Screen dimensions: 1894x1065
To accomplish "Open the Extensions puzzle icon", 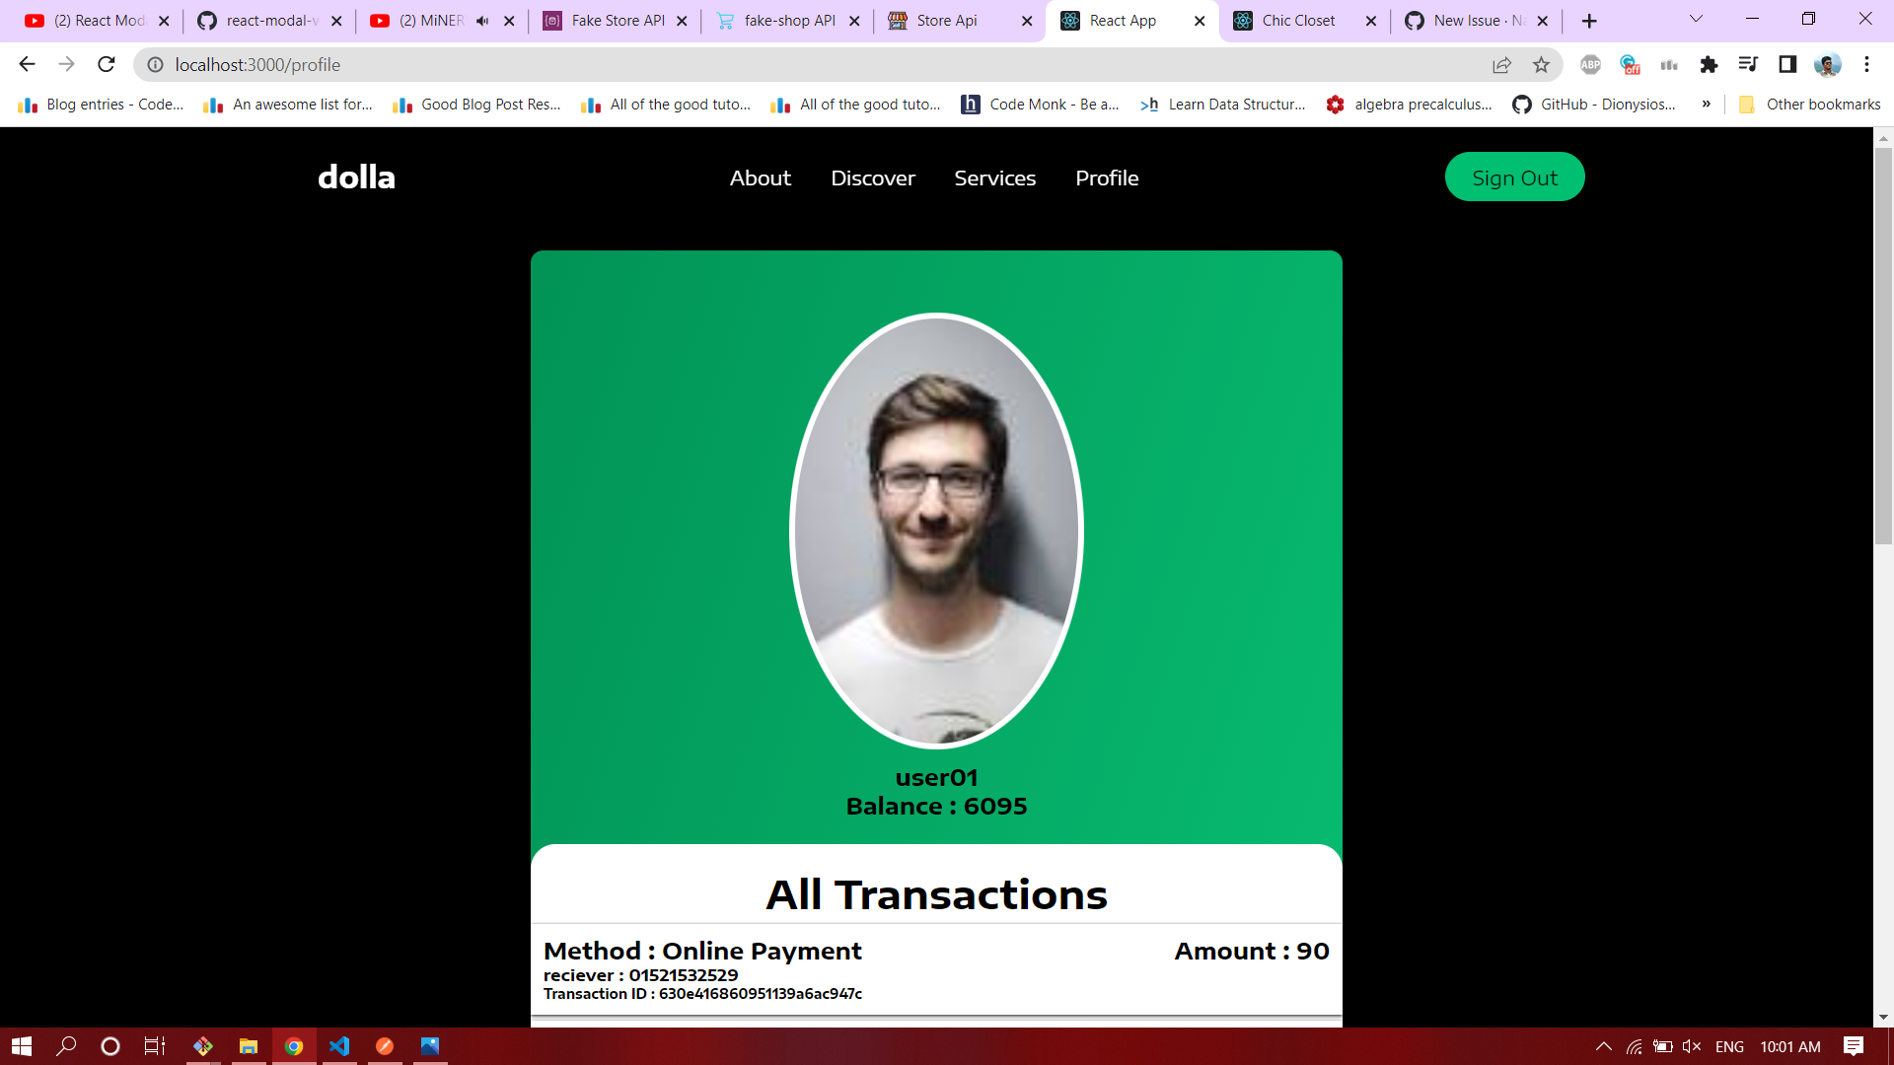I will (x=1709, y=65).
